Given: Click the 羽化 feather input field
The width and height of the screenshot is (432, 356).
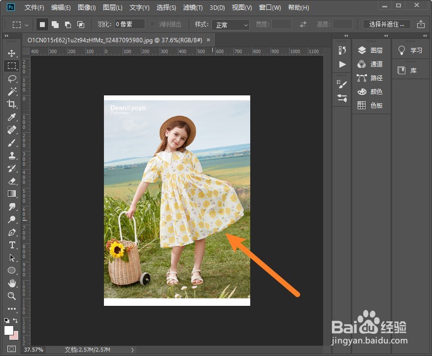Looking at the screenshot, I should pyautogui.click(x=130, y=24).
